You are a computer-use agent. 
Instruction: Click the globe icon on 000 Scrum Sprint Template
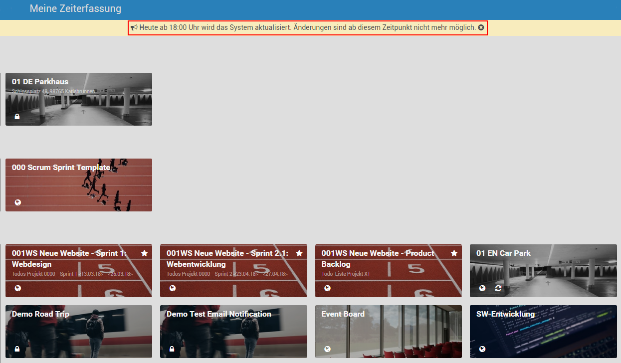point(18,202)
